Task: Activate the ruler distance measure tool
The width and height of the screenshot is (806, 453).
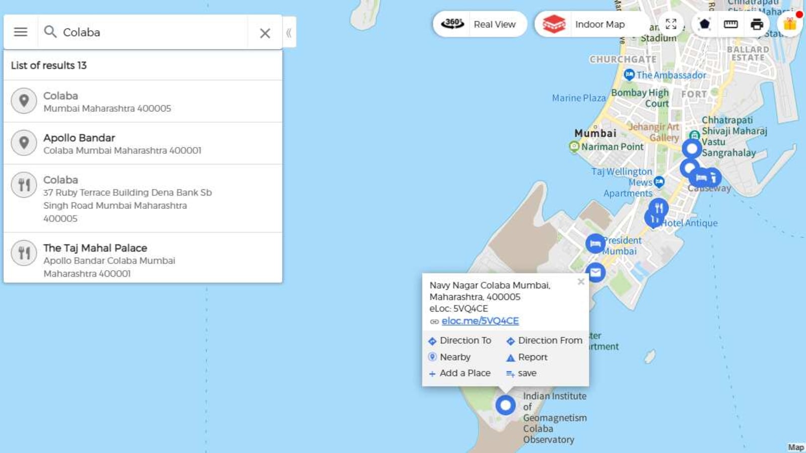Action: click(x=730, y=24)
